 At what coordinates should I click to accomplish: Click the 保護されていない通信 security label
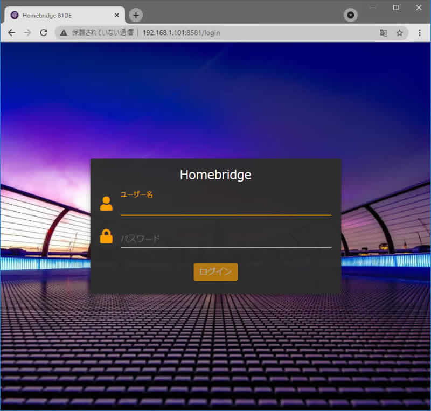(x=102, y=32)
